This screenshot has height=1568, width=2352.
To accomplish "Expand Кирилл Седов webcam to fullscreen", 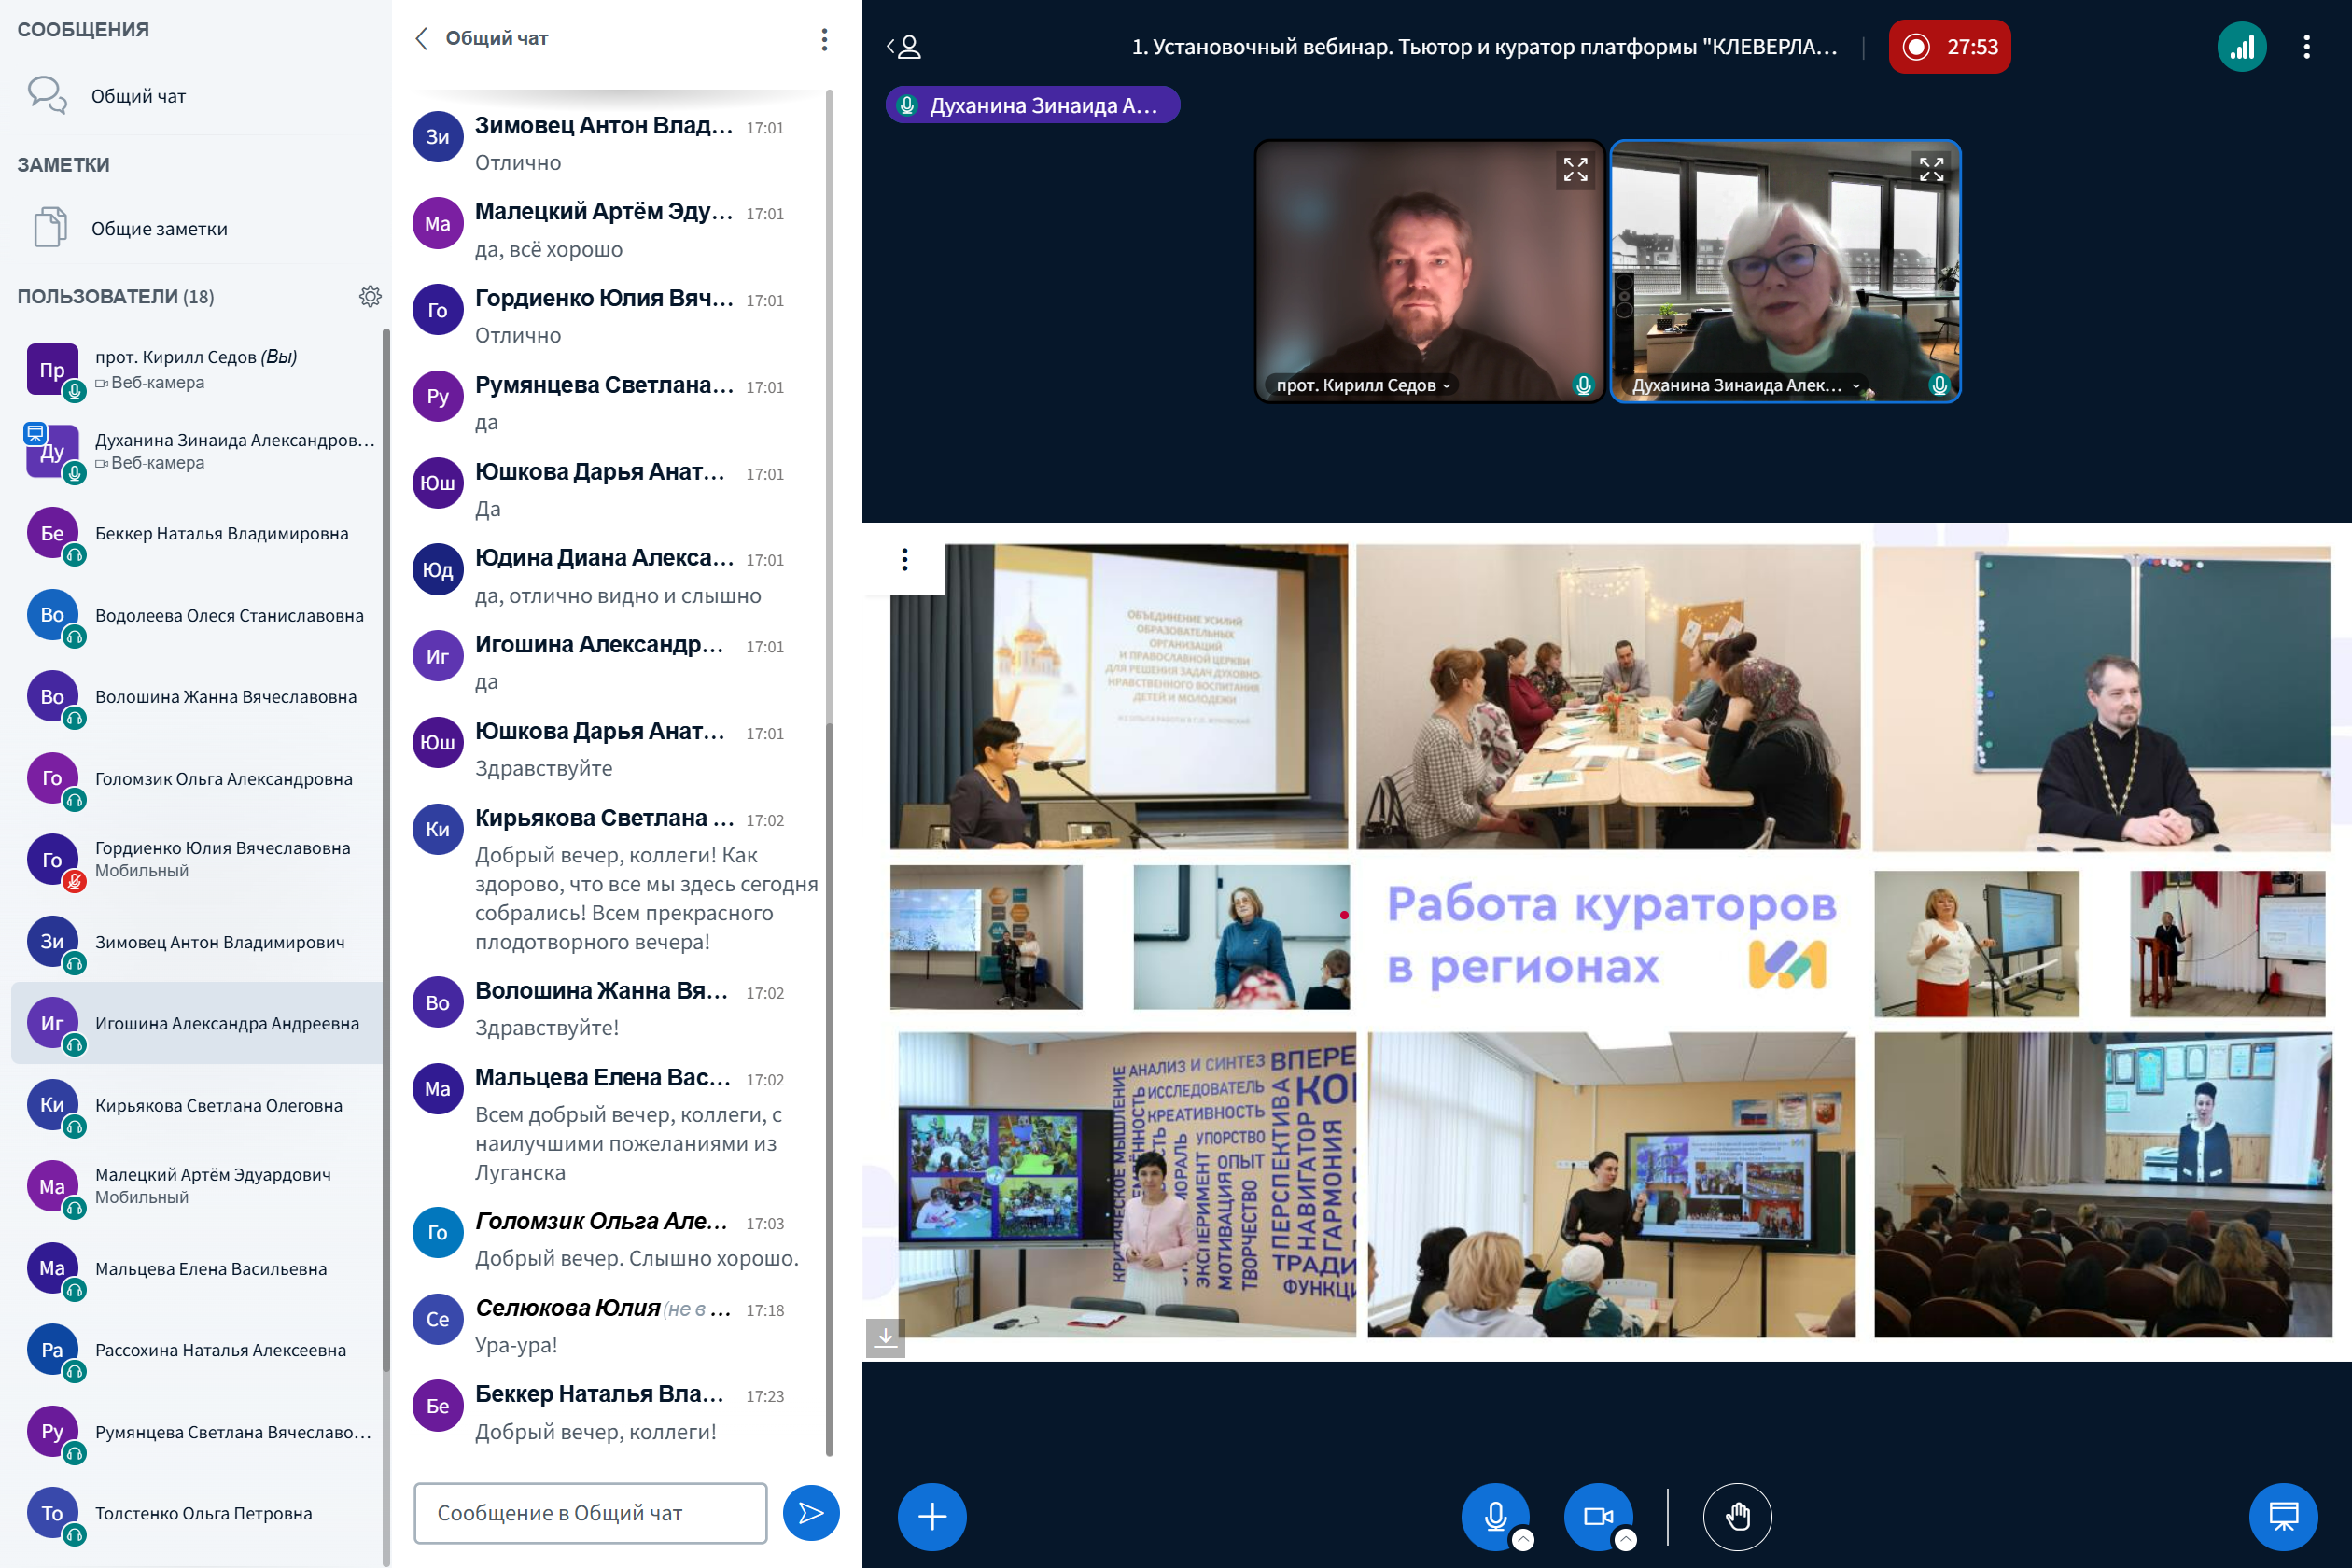I will (x=1575, y=170).
